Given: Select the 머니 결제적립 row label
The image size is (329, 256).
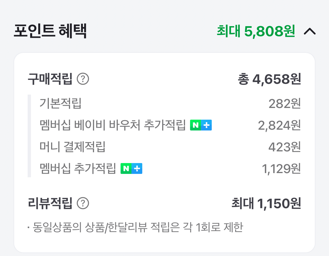Looking at the screenshot, I should point(73,147).
